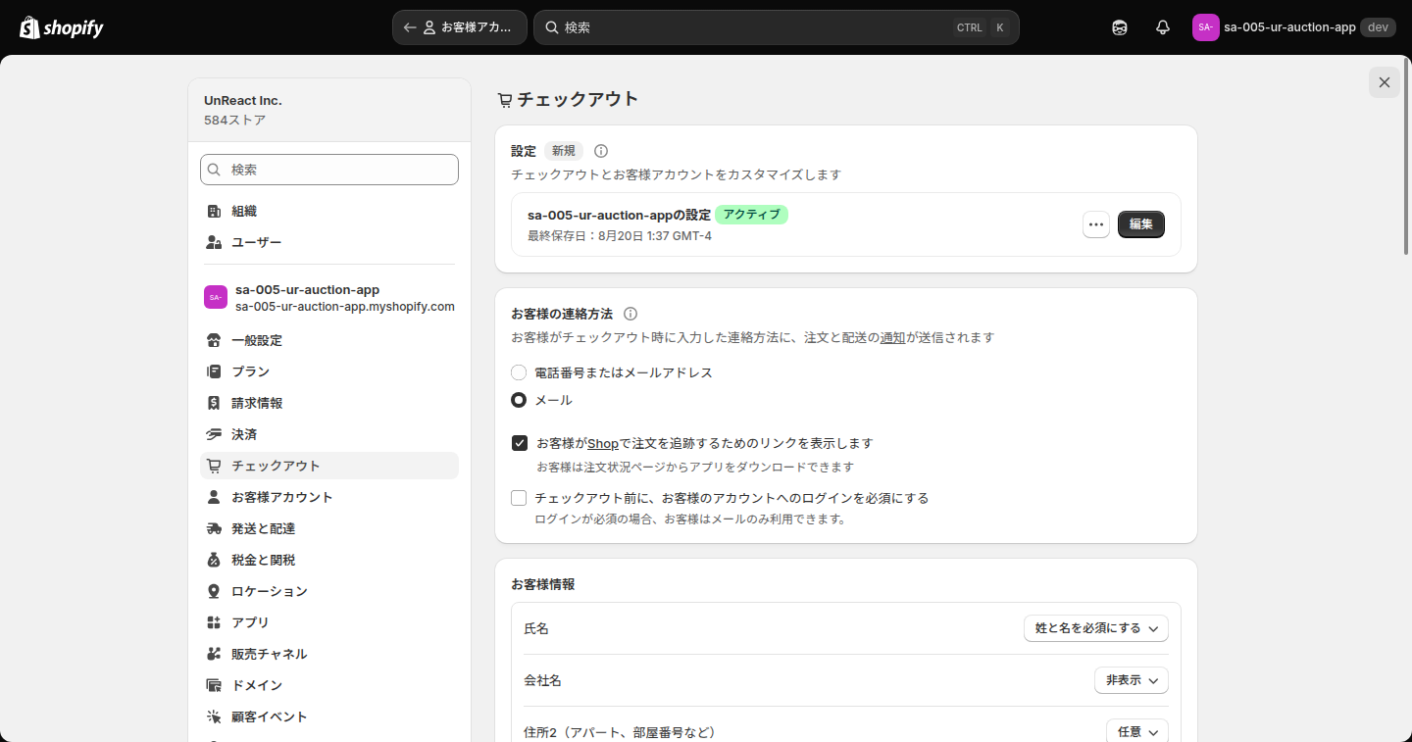Click the プラン icon in sidebar
1412x742 pixels.
tap(214, 371)
